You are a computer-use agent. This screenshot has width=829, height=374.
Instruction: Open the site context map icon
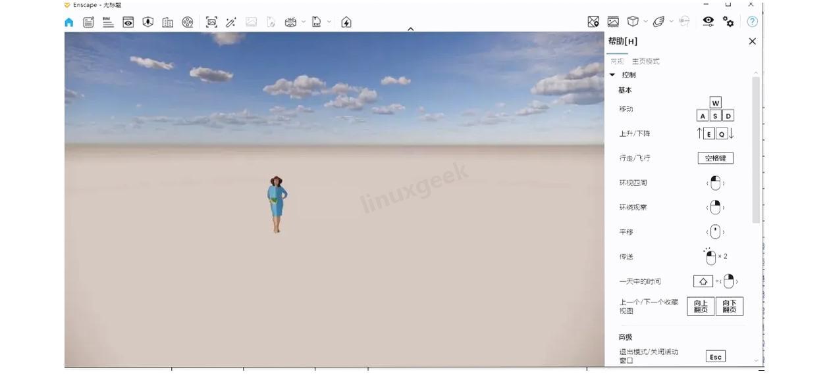click(593, 22)
